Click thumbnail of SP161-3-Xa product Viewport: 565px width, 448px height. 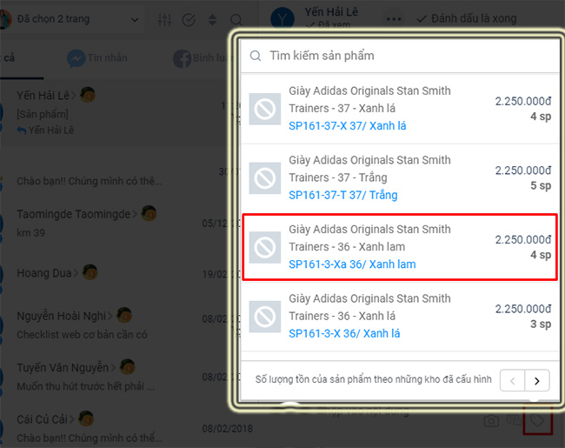[x=265, y=247]
